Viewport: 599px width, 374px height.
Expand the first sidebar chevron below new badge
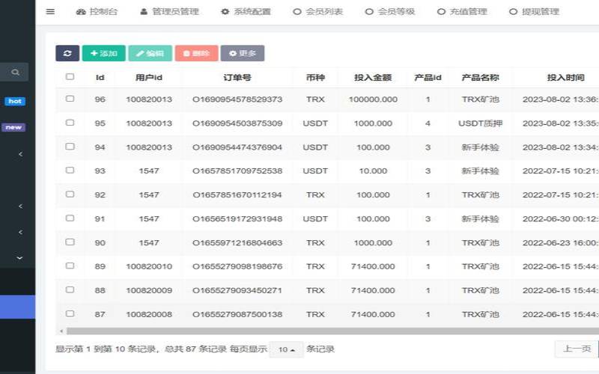click(20, 154)
